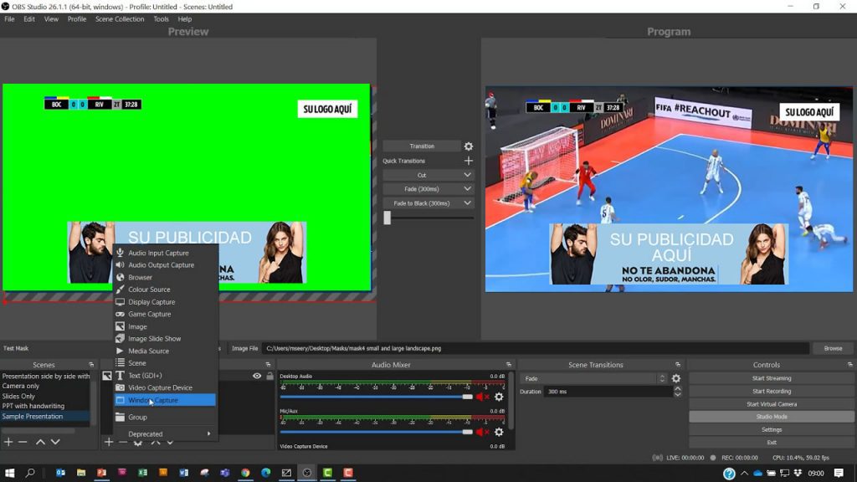Click the source lock icon
The width and height of the screenshot is (857, 482).
269,377
